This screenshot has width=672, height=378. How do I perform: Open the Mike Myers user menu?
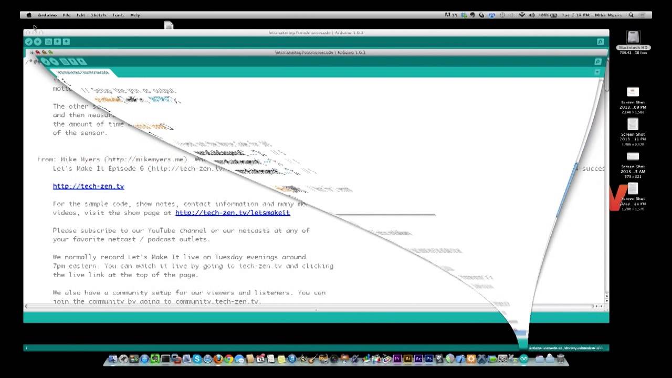pyautogui.click(x=610, y=15)
